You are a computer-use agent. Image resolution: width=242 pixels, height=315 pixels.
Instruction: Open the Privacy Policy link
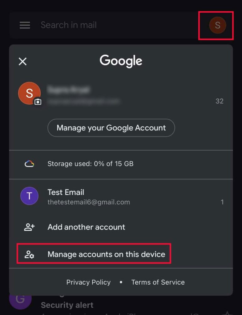pyautogui.click(x=88, y=282)
